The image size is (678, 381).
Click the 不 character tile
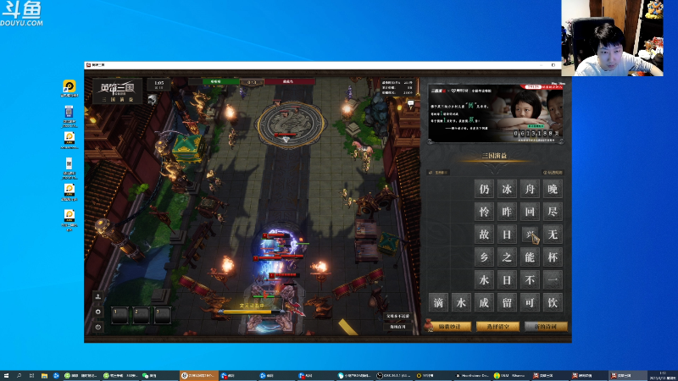point(530,280)
